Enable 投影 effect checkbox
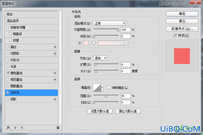The height and width of the screenshot is (135, 203). (8, 99)
